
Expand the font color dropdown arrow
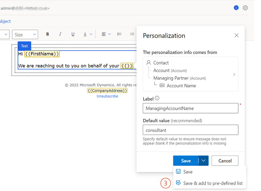pyautogui.click(x=90, y=34)
